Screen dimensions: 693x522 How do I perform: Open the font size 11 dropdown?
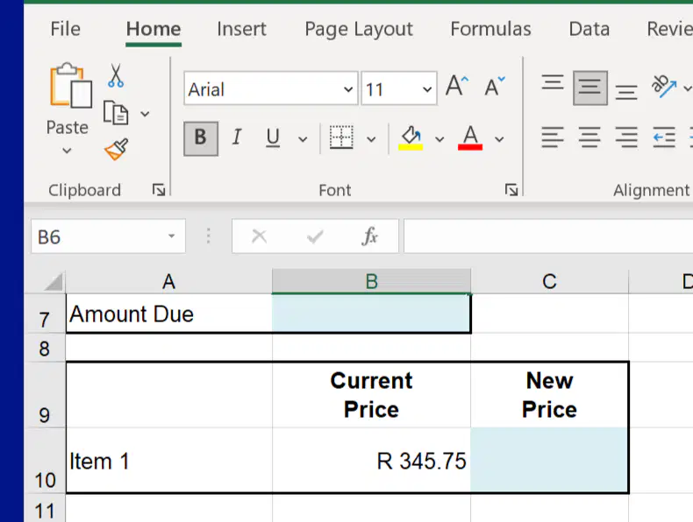[x=427, y=89]
